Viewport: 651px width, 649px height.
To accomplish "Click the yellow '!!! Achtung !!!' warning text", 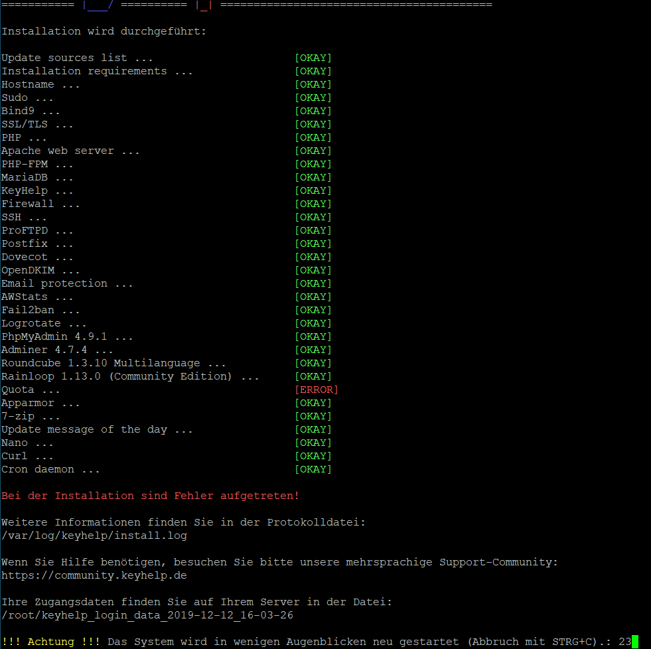I will (50, 642).
